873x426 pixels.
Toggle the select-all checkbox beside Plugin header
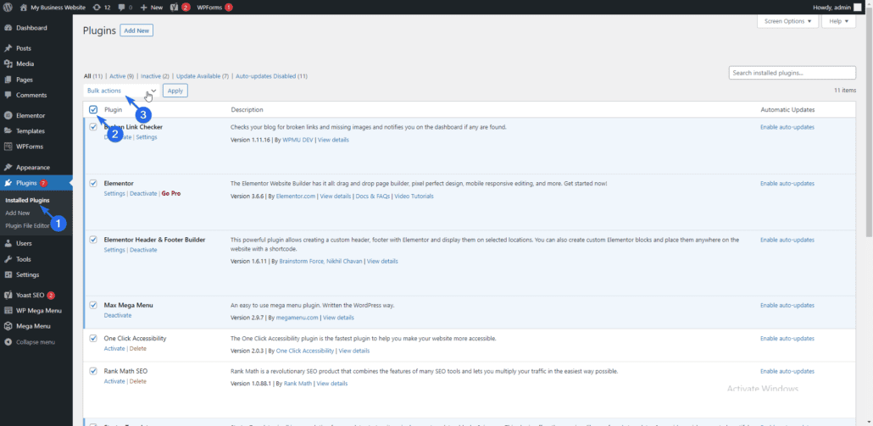click(93, 109)
